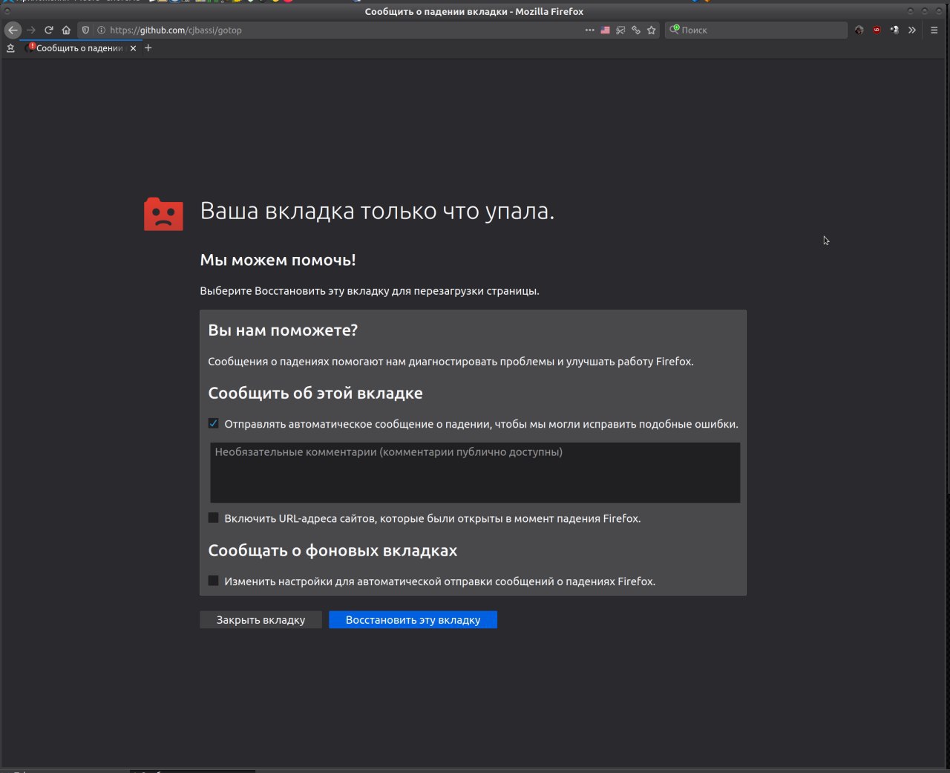This screenshot has height=773, width=950.
Task: Click the US flag icon in the address bar
Action: 606,30
